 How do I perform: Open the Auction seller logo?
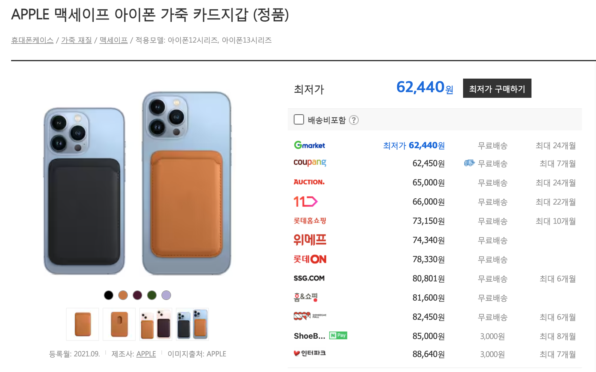pyautogui.click(x=309, y=182)
